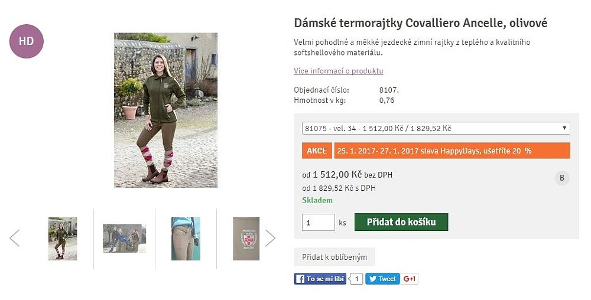Click the orange AKCE HappyDays banner

point(436,151)
